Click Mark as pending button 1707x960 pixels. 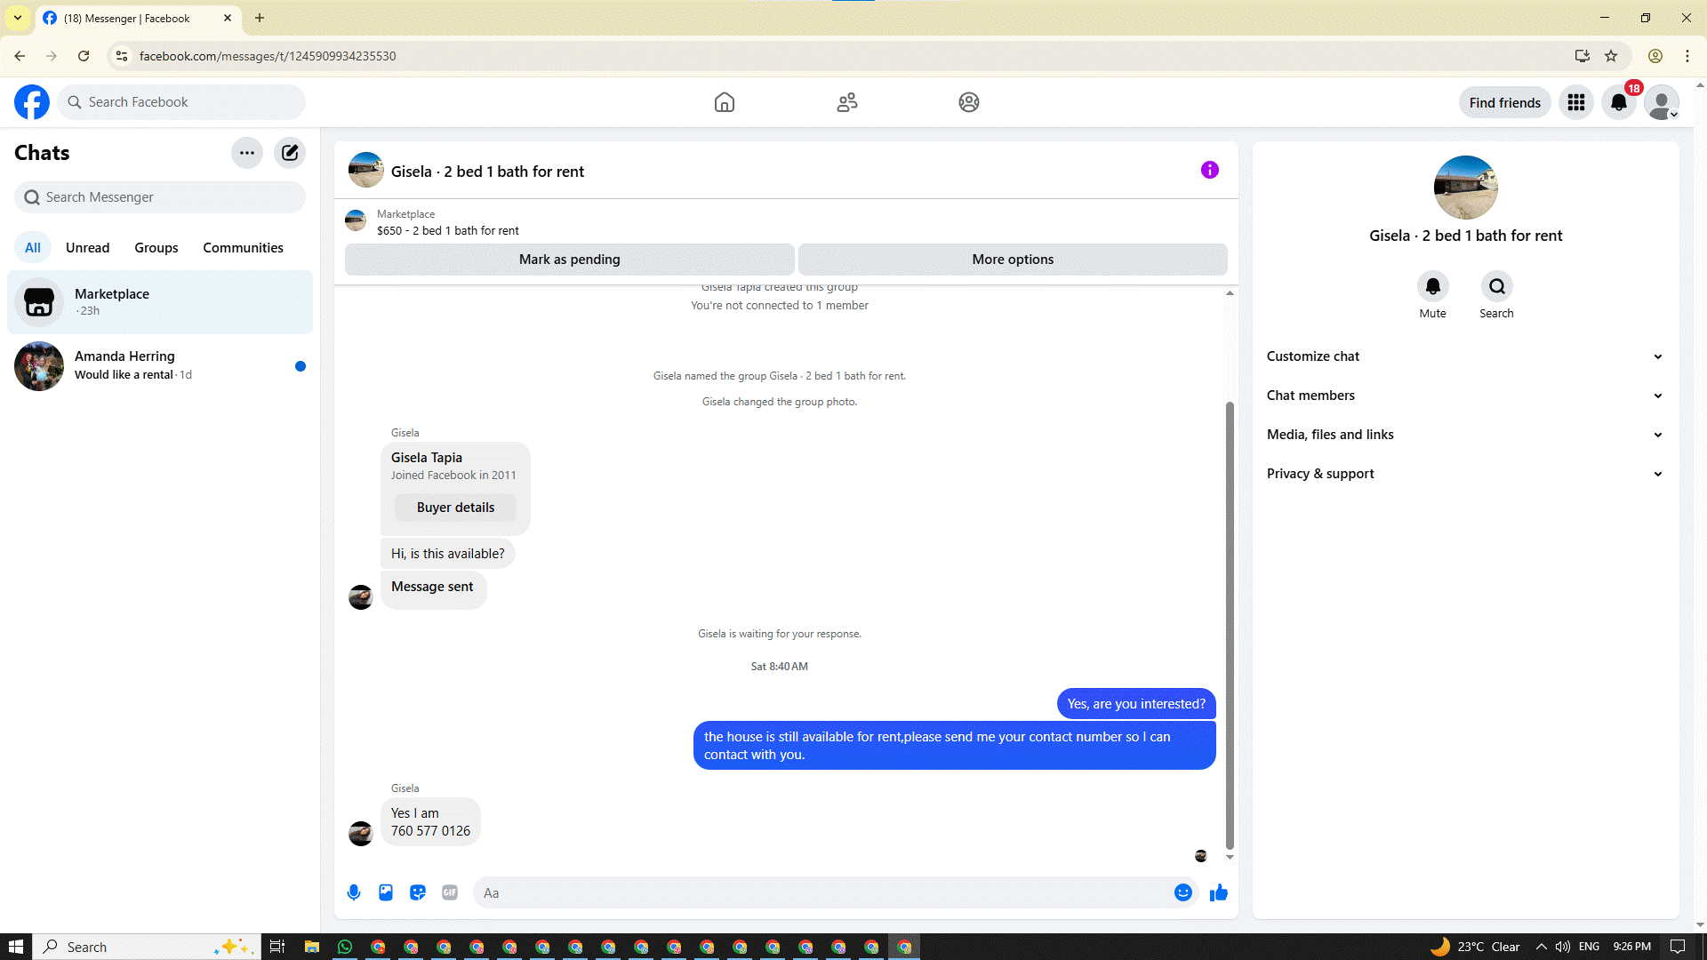570,260
